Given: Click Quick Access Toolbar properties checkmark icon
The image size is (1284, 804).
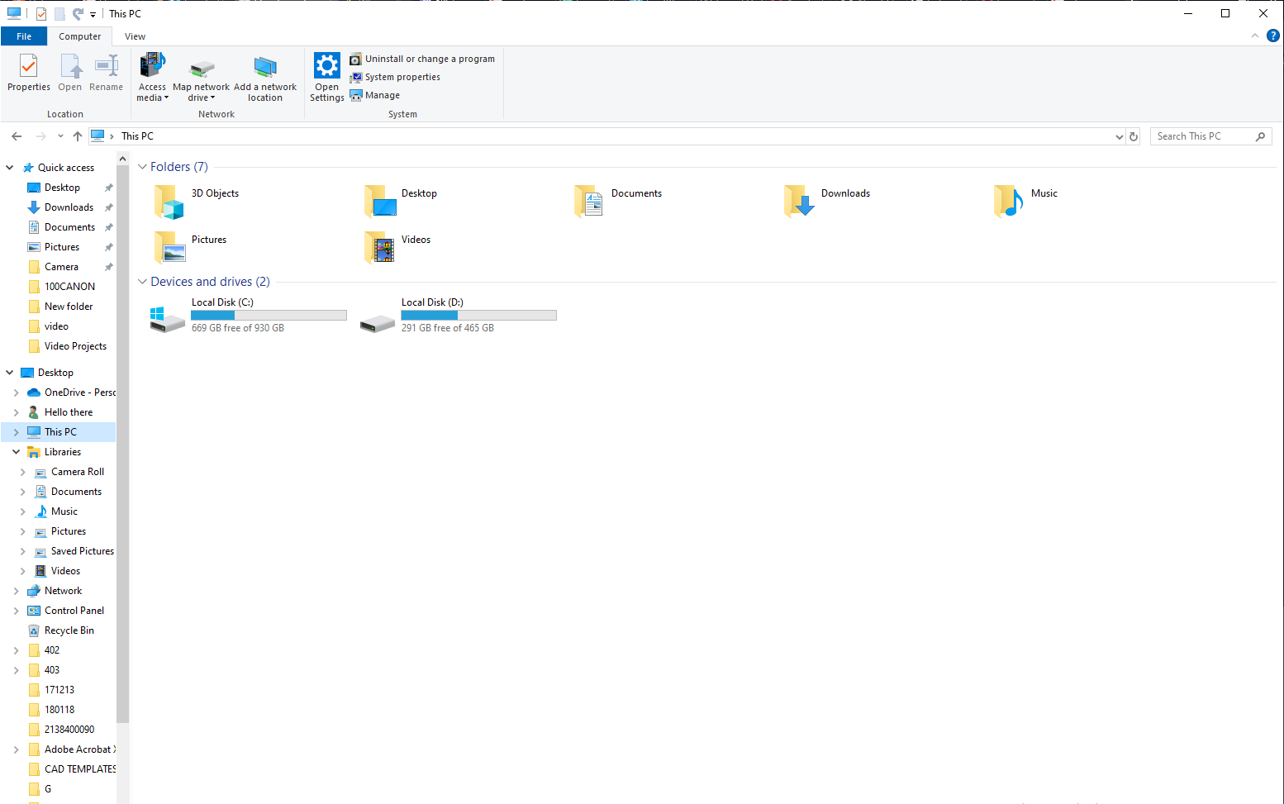Looking at the screenshot, I should coord(41,14).
